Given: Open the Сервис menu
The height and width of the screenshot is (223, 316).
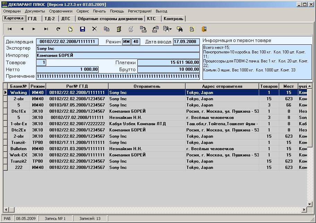Looking at the screenshot, I should [x=83, y=11].
